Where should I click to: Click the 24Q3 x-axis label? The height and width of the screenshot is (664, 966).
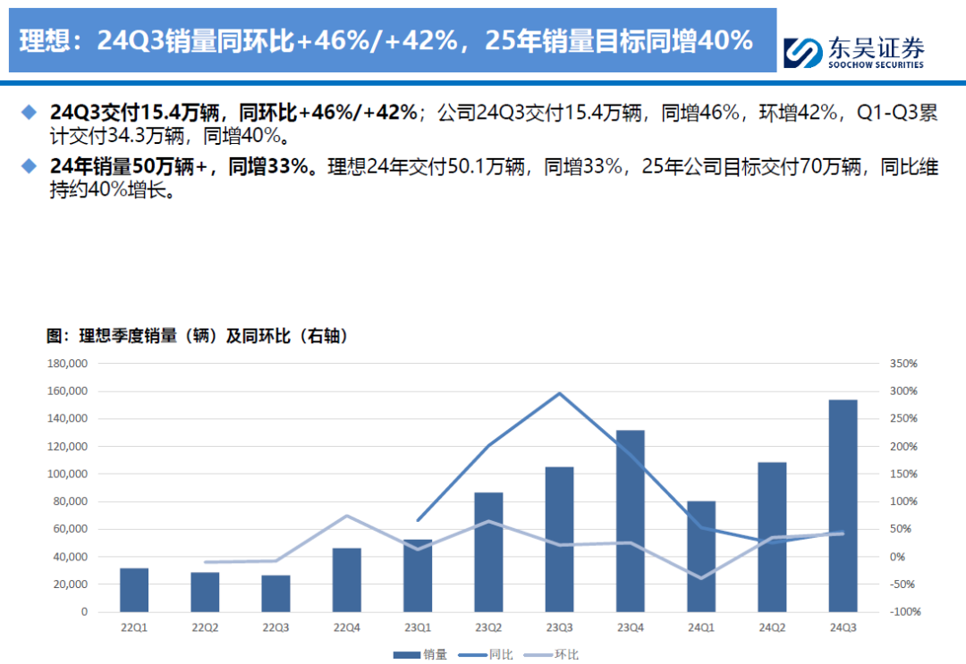tap(843, 627)
